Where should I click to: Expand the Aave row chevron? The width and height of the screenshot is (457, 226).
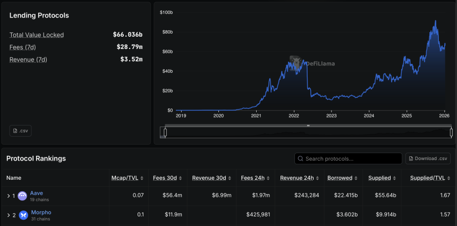9,196
